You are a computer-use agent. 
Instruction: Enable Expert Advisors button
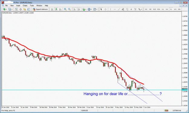40,9
